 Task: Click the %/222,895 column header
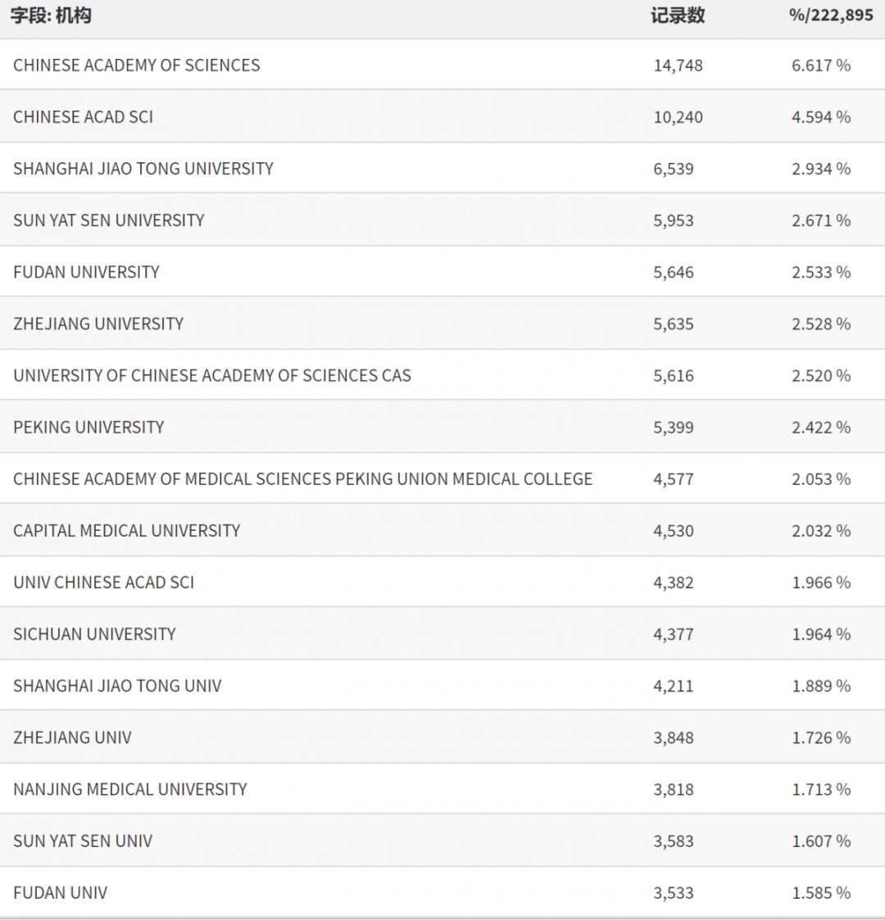click(x=830, y=16)
